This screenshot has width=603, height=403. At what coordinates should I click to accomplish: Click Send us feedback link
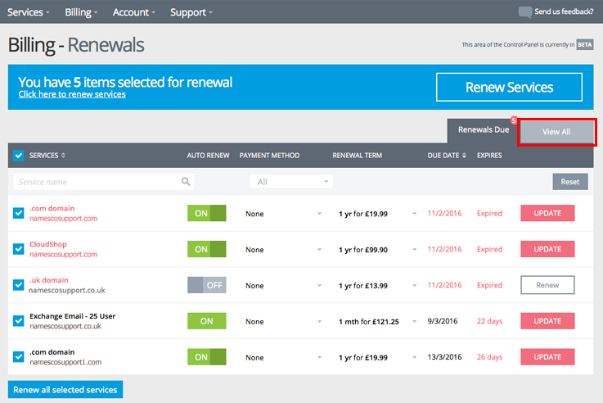(564, 11)
